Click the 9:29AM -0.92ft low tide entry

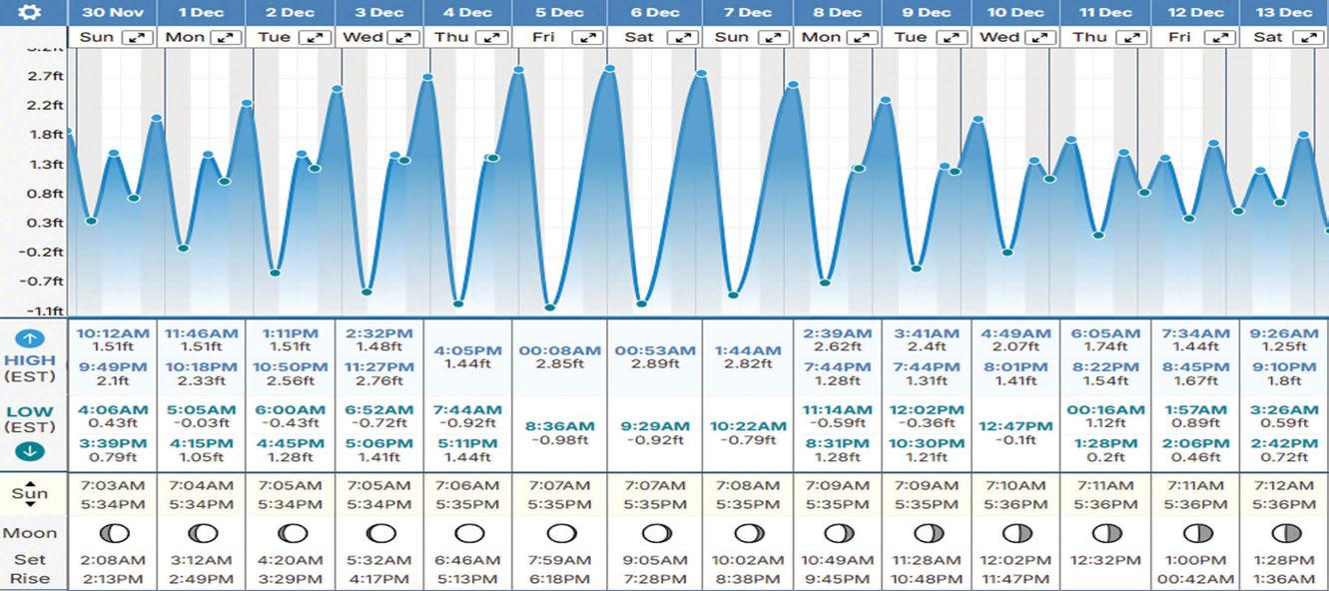pos(655,433)
